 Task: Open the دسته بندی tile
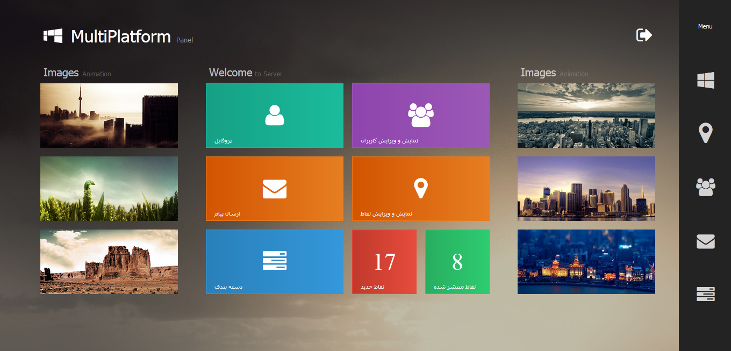pyautogui.click(x=275, y=262)
